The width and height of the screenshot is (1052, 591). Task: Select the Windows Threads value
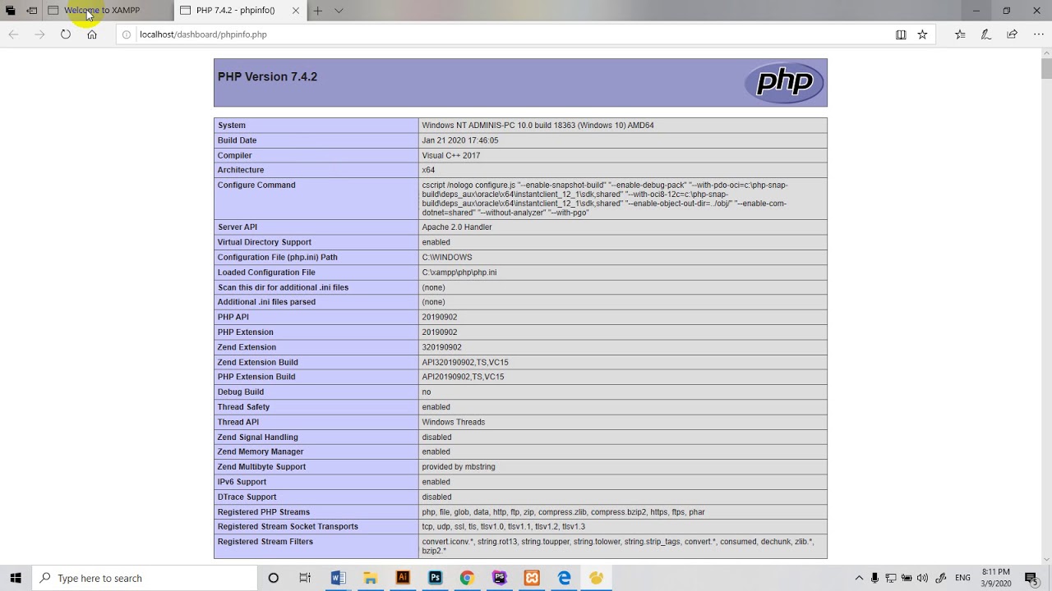point(454,422)
